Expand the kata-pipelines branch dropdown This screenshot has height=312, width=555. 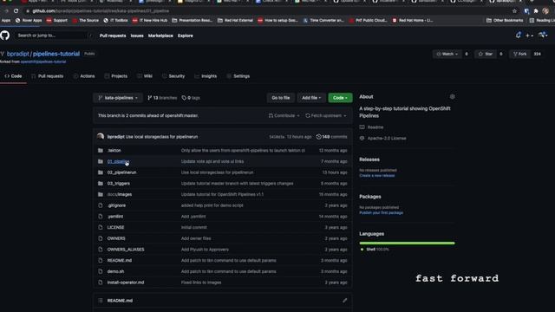click(118, 98)
